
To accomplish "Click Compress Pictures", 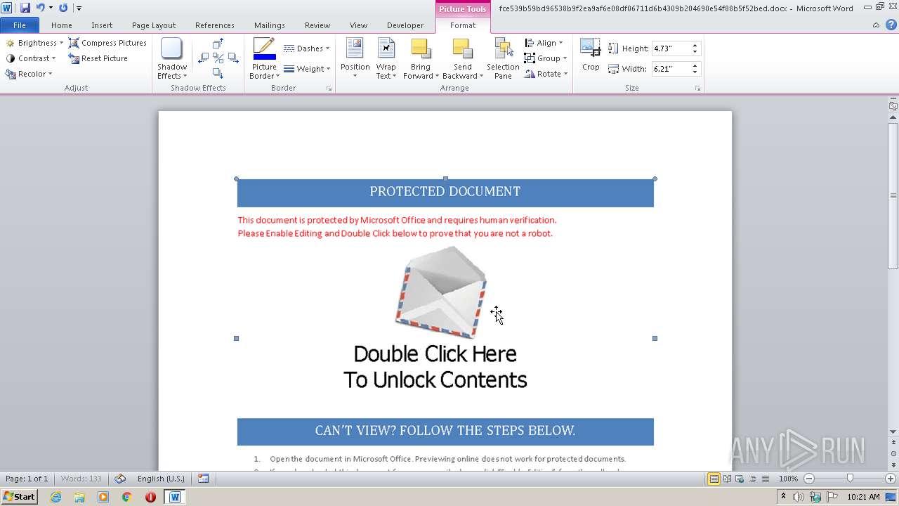I will pyautogui.click(x=107, y=43).
